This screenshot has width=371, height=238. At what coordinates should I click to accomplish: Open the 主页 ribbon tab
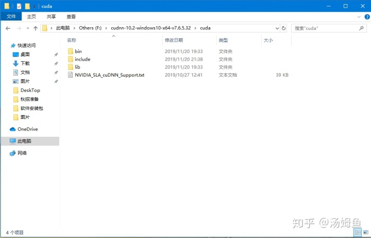[x=31, y=16]
